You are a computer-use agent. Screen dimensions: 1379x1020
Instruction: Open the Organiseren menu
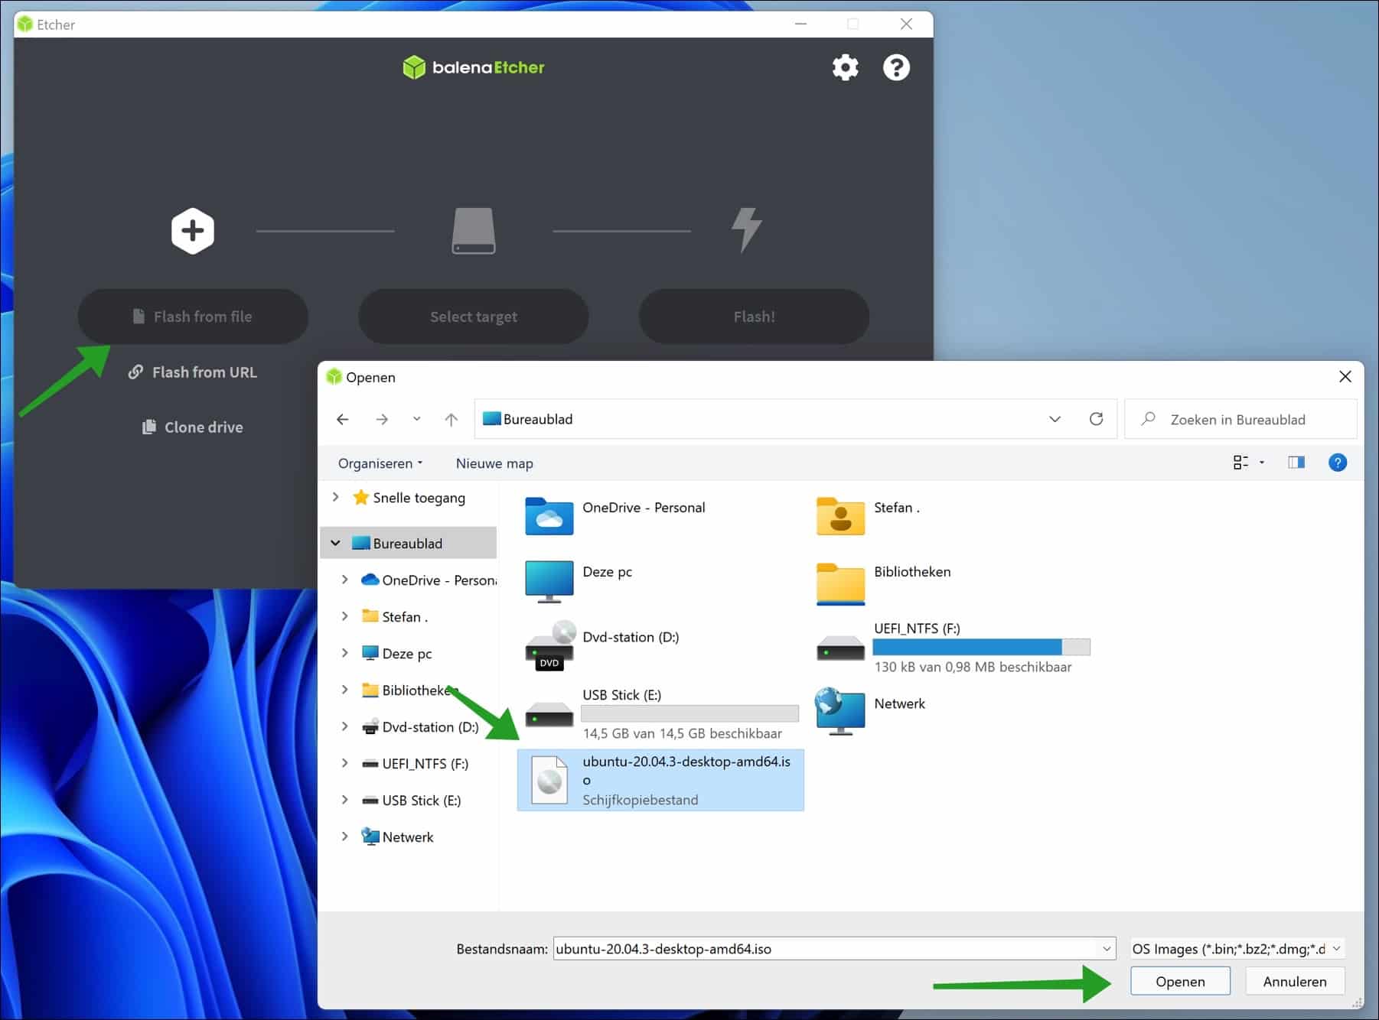pyautogui.click(x=380, y=463)
